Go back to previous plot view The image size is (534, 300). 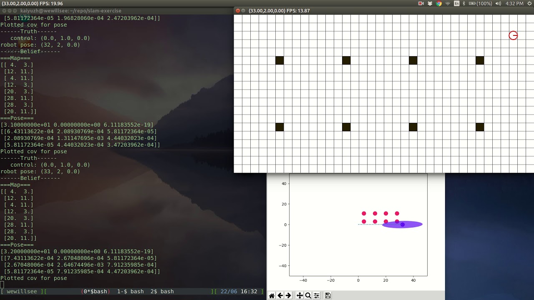280,295
